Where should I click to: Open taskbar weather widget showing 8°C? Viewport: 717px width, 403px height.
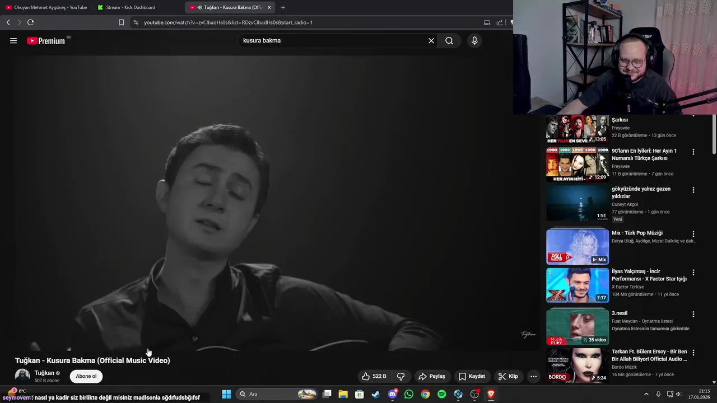[x=17, y=391]
